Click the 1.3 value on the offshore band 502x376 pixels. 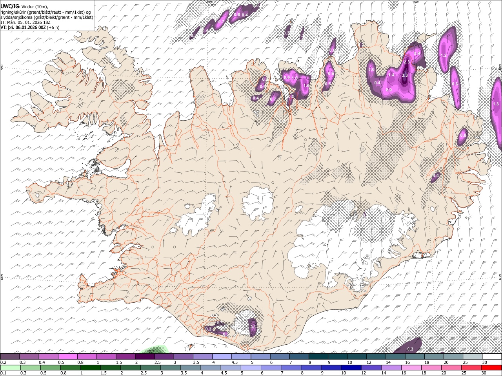[495, 104]
